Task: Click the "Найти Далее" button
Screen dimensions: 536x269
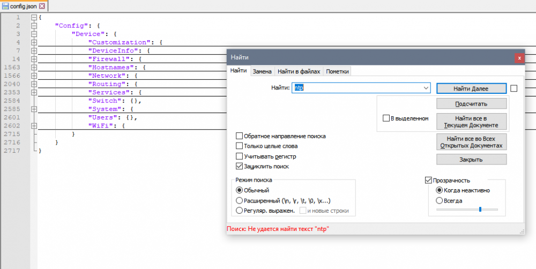Action: click(471, 88)
